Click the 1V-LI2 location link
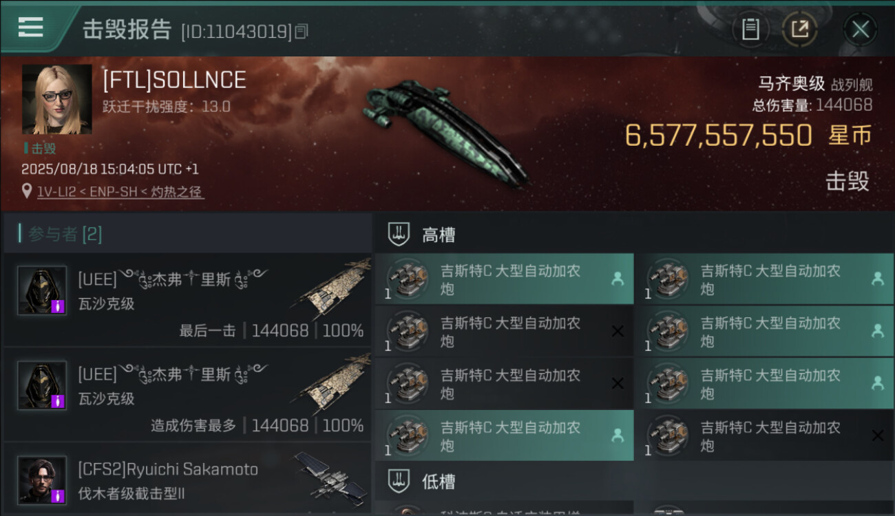The height and width of the screenshot is (516, 895). [x=120, y=192]
